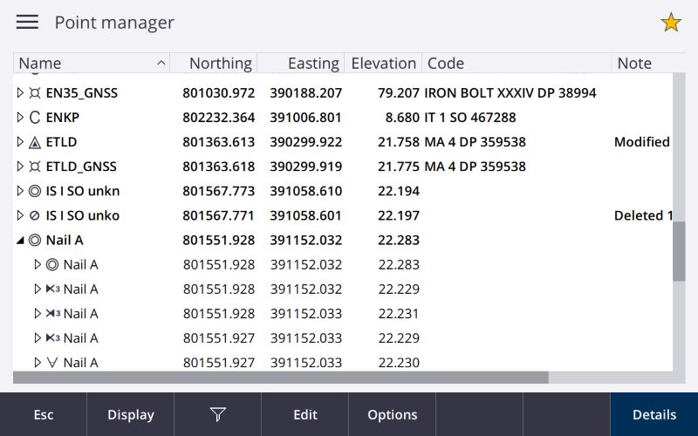This screenshot has width=698, height=436.
Task: Click the EN35_GNSS point type icon
Action: 35,92
